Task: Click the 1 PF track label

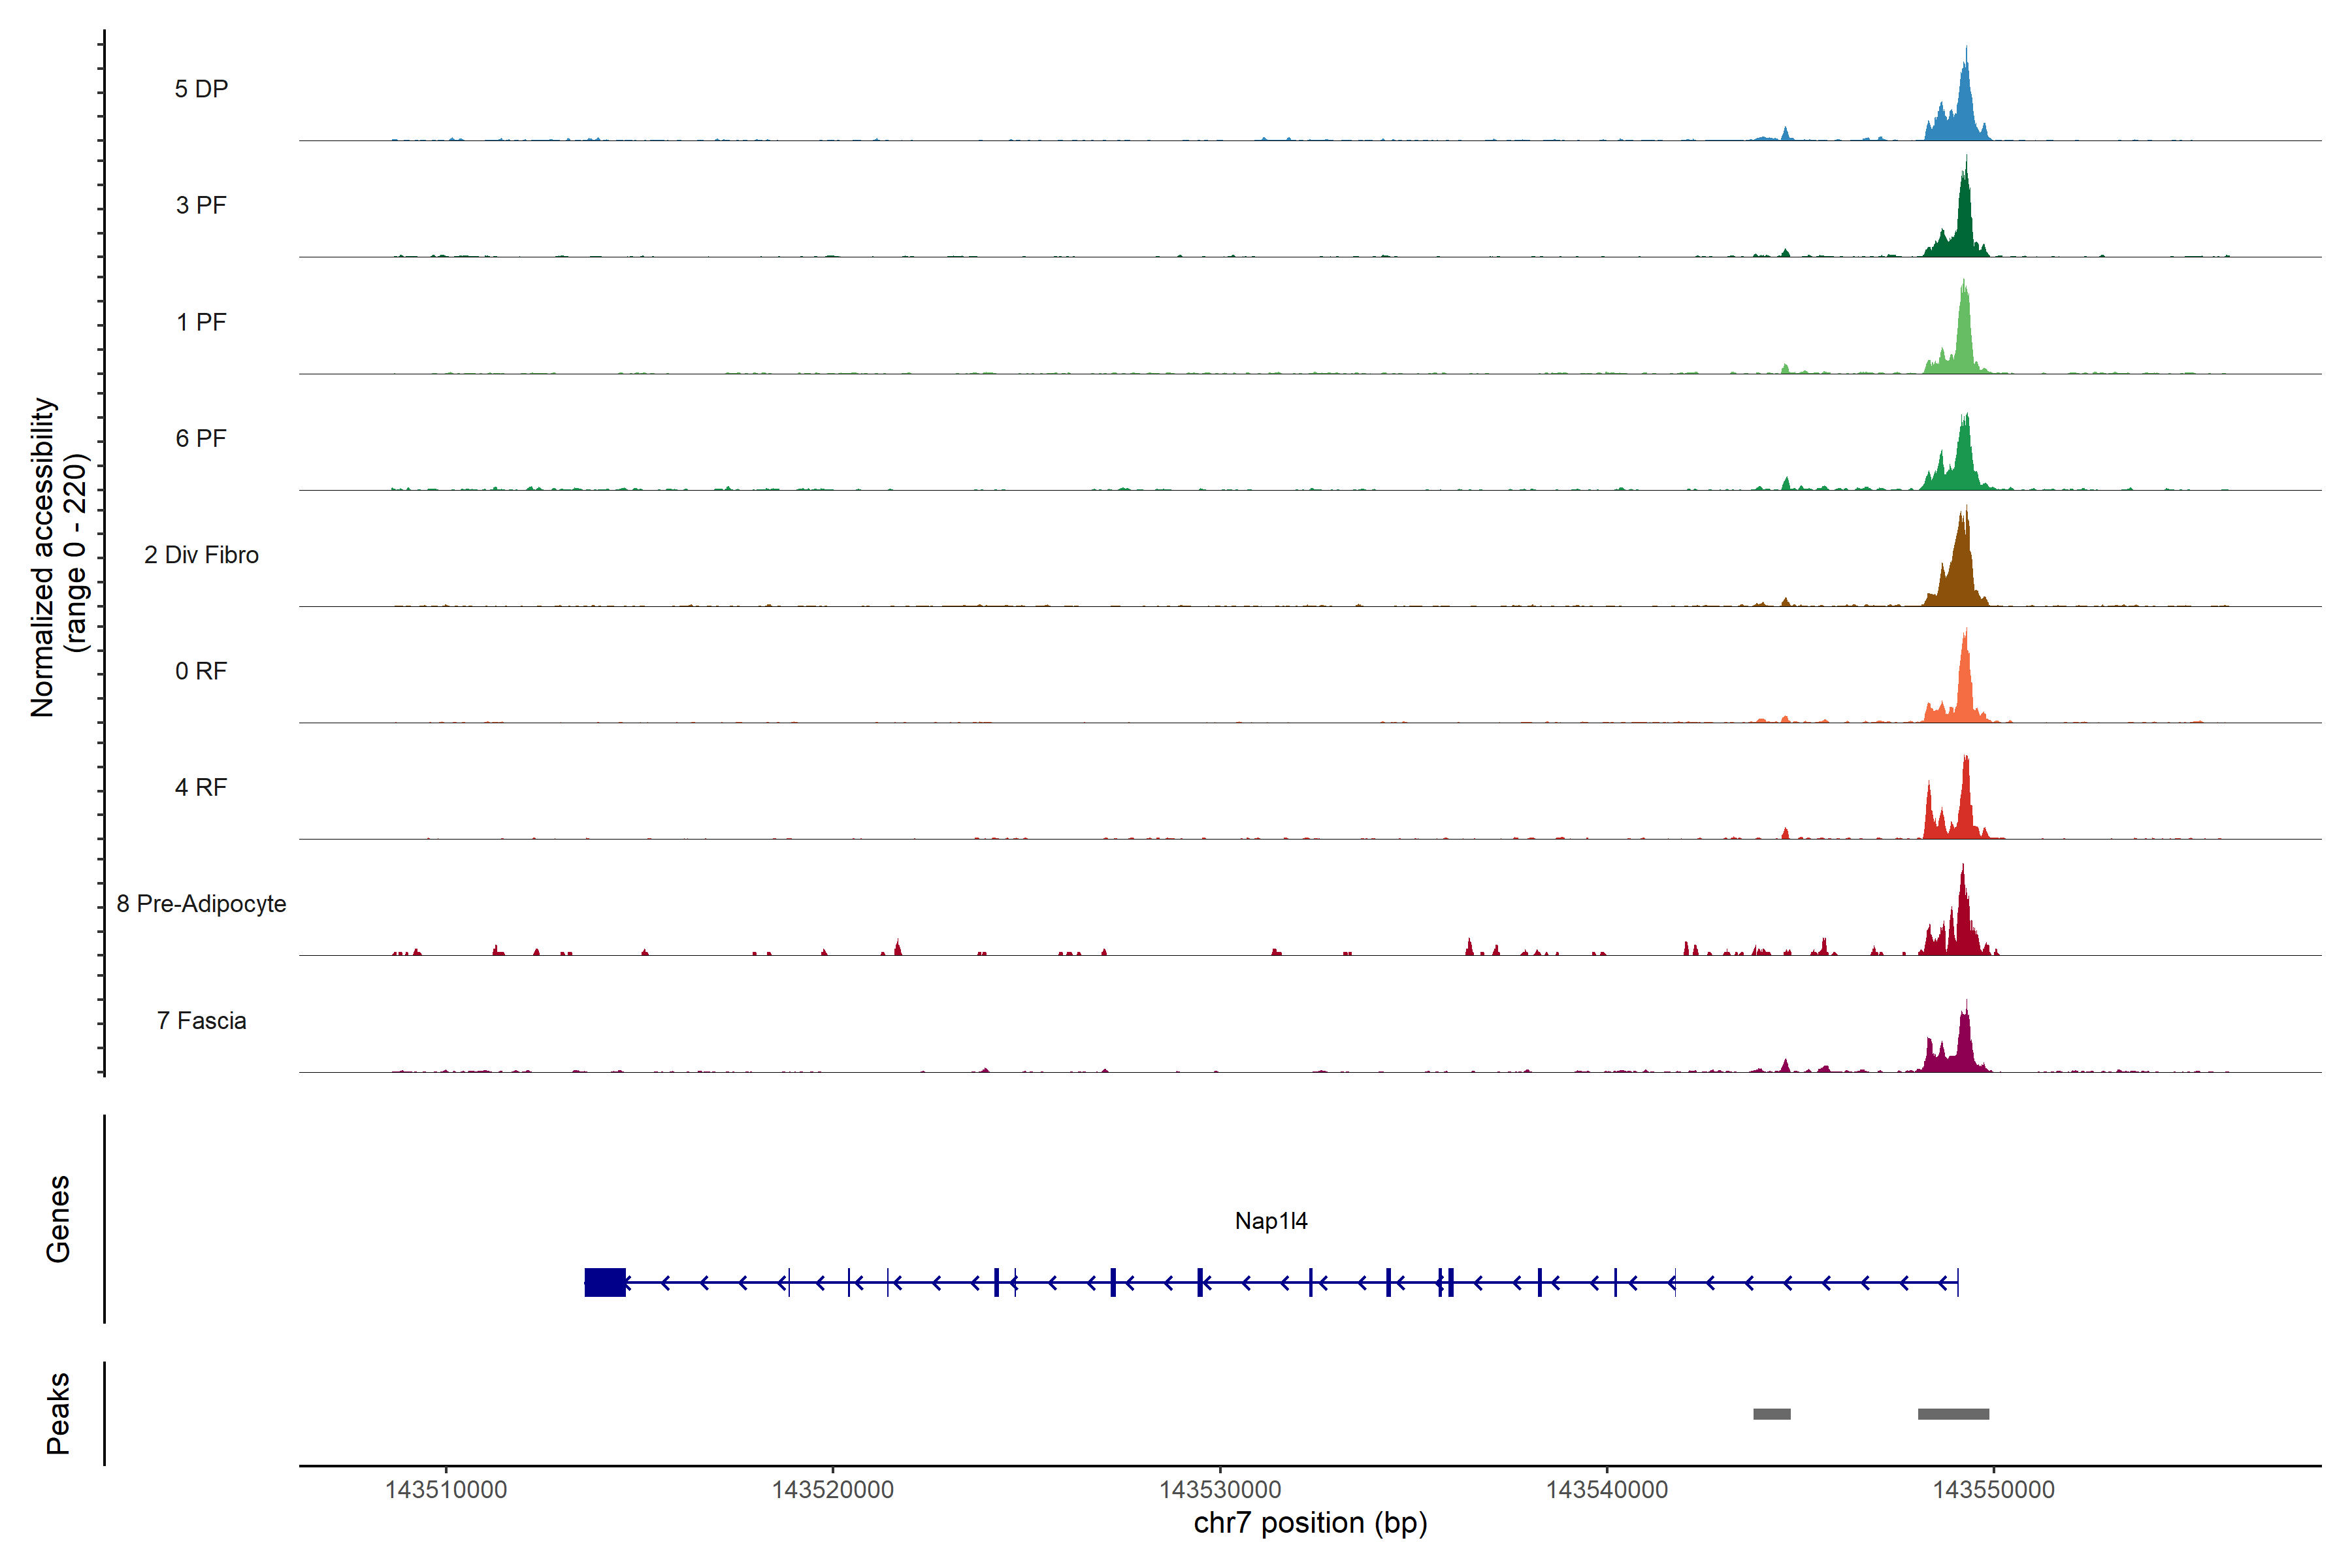Action: point(201,322)
